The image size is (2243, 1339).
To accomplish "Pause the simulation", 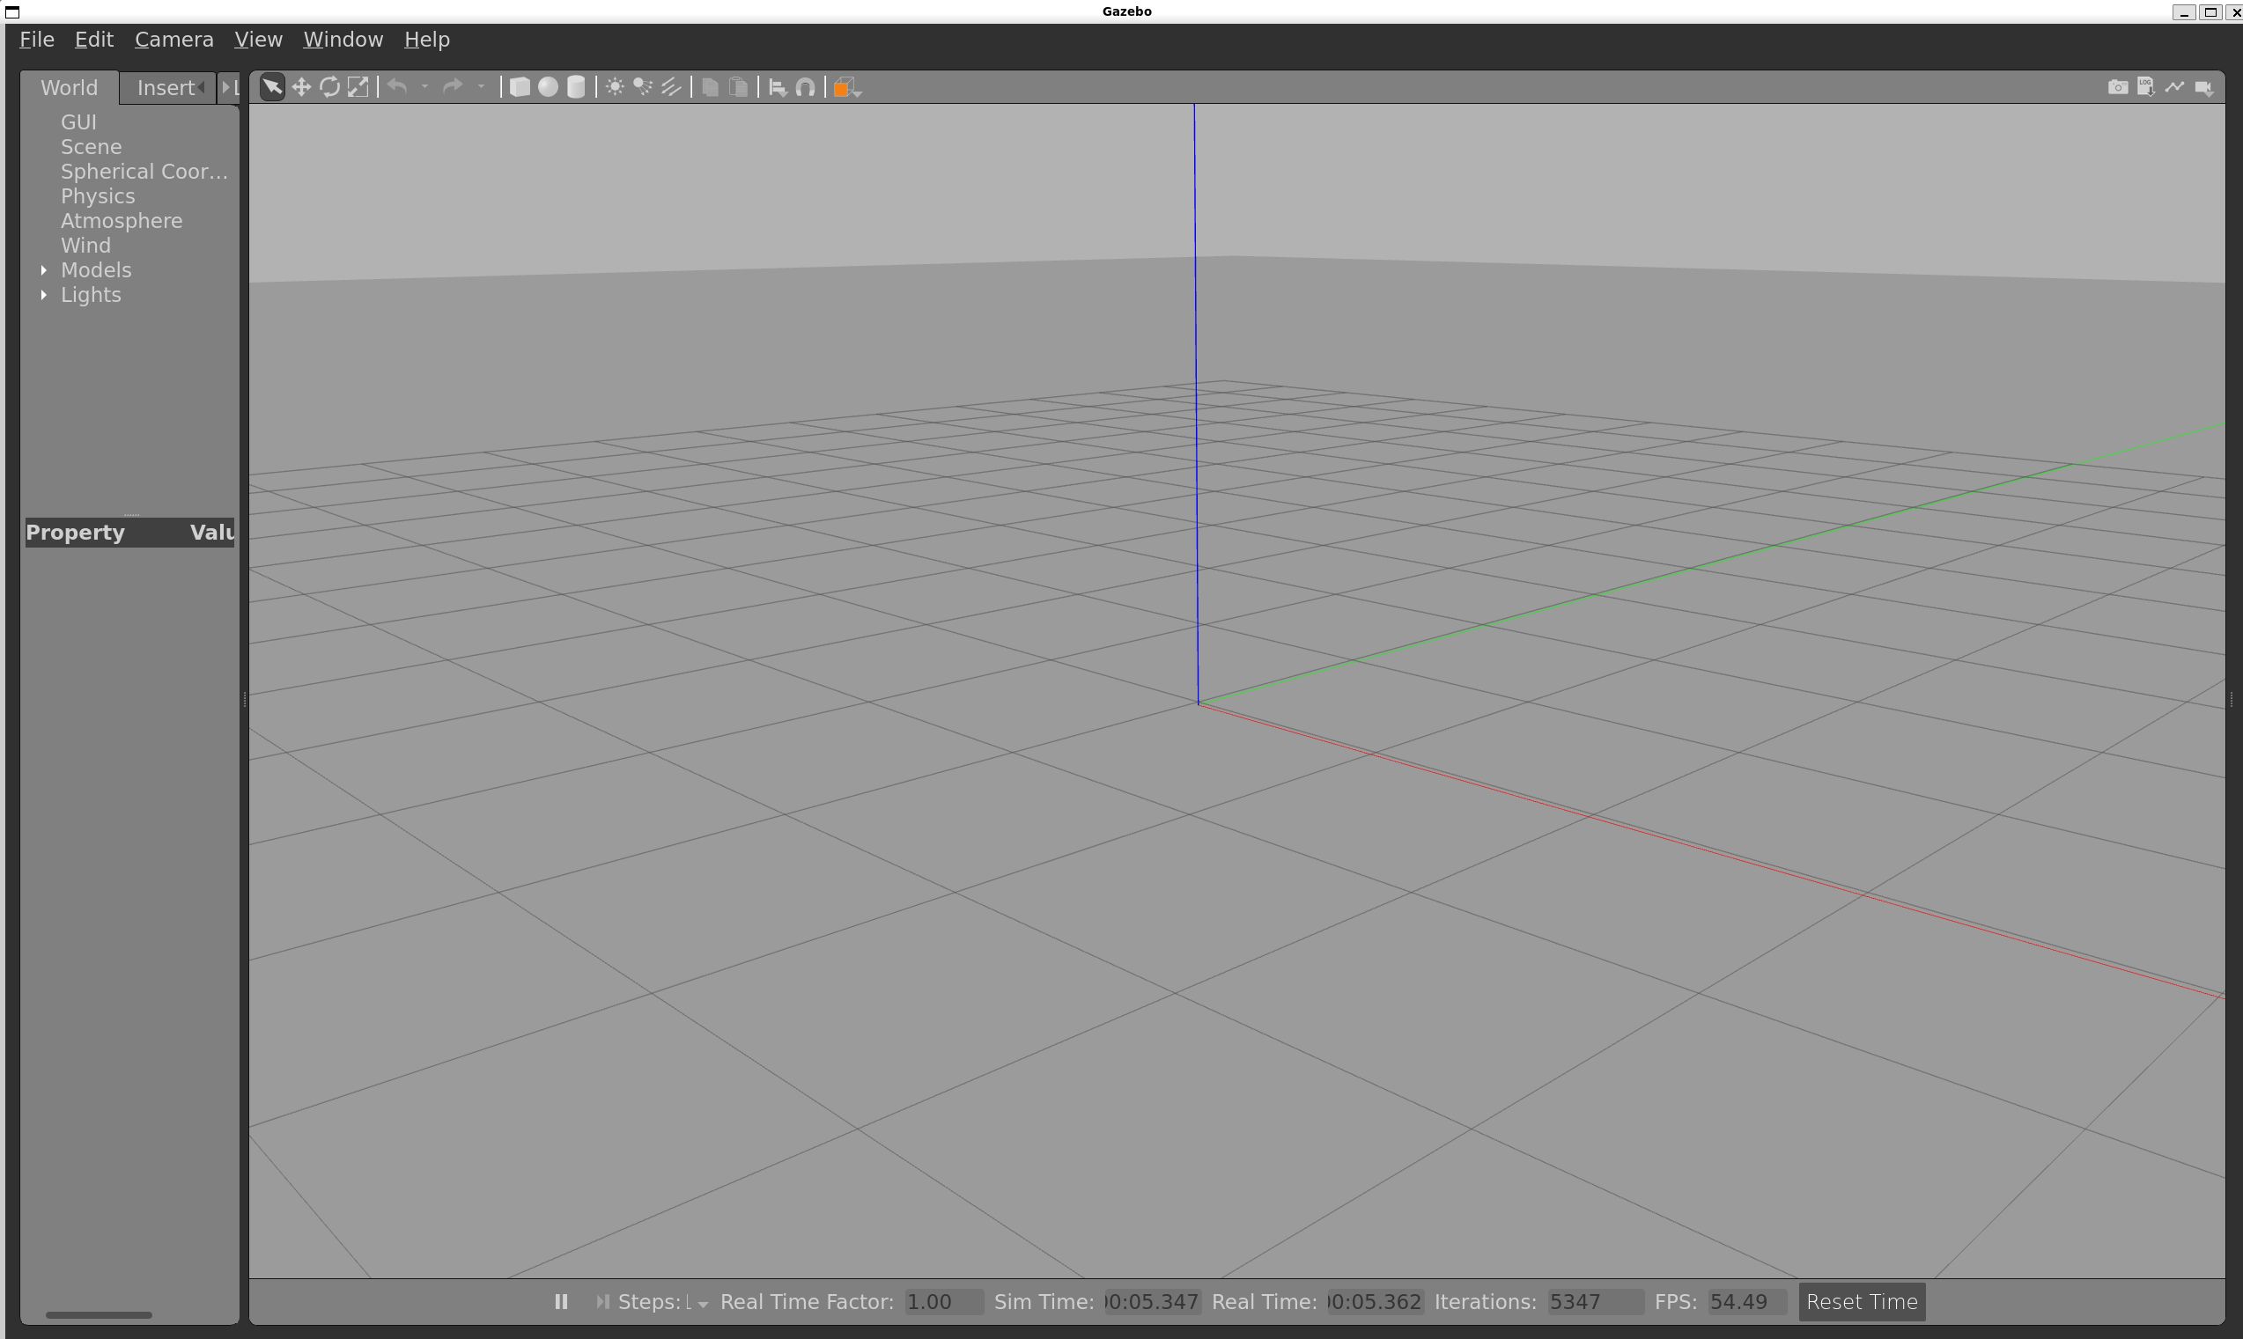I will point(562,1302).
